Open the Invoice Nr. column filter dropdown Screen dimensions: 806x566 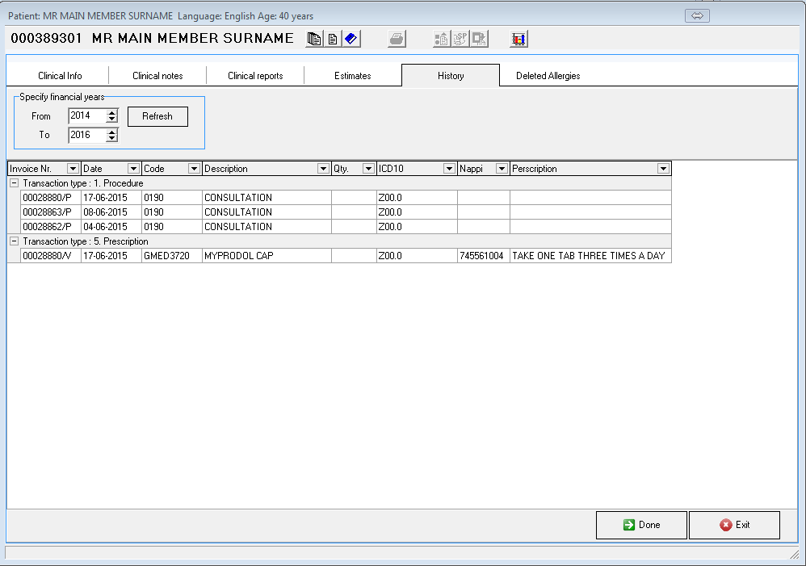(x=73, y=169)
